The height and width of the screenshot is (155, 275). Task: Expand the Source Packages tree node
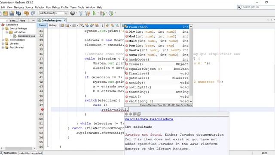[x=3, y=28]
